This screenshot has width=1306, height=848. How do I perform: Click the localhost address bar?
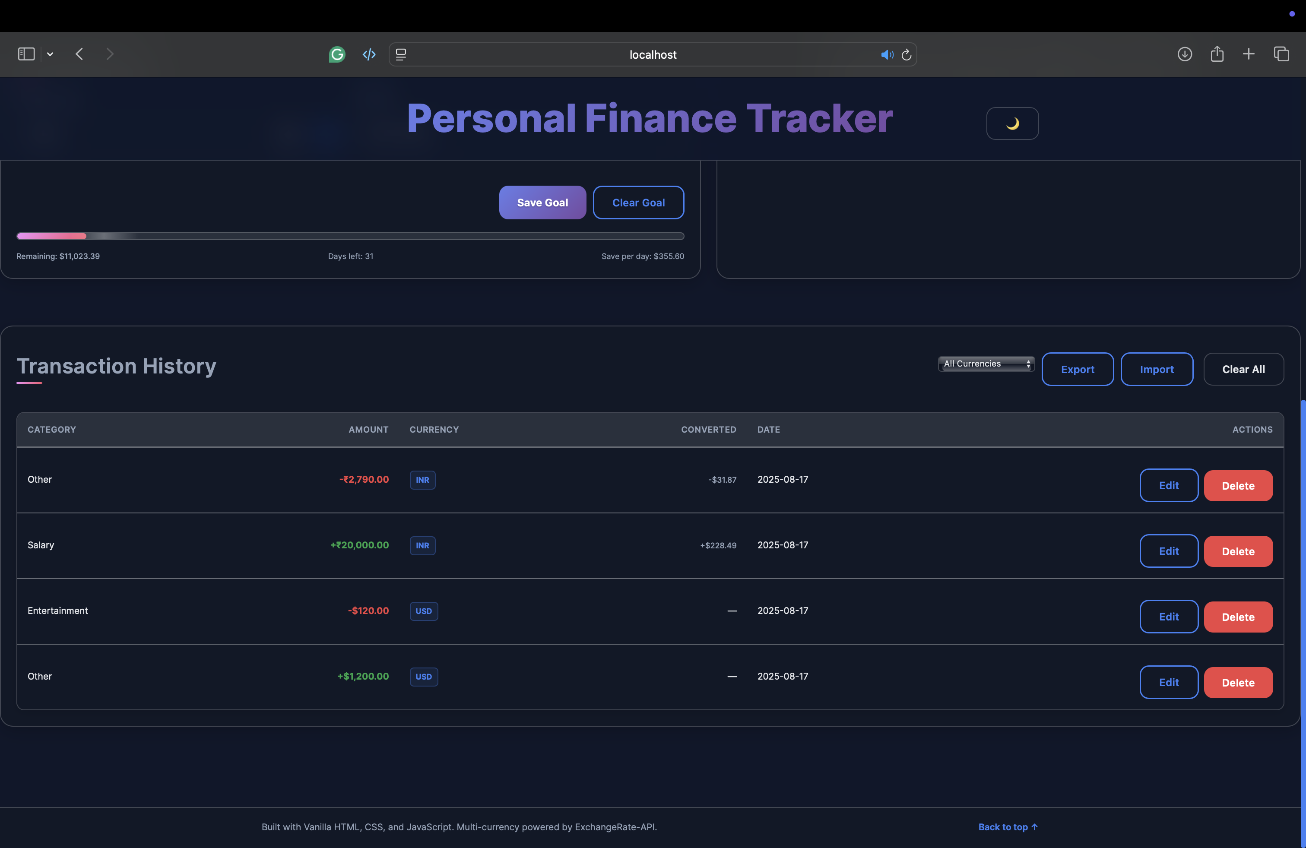pos(652,55)
